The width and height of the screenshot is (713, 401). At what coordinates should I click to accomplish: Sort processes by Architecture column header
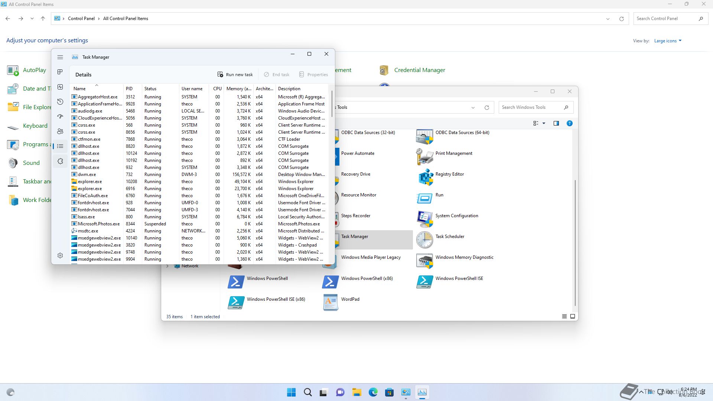click(264, 89)
